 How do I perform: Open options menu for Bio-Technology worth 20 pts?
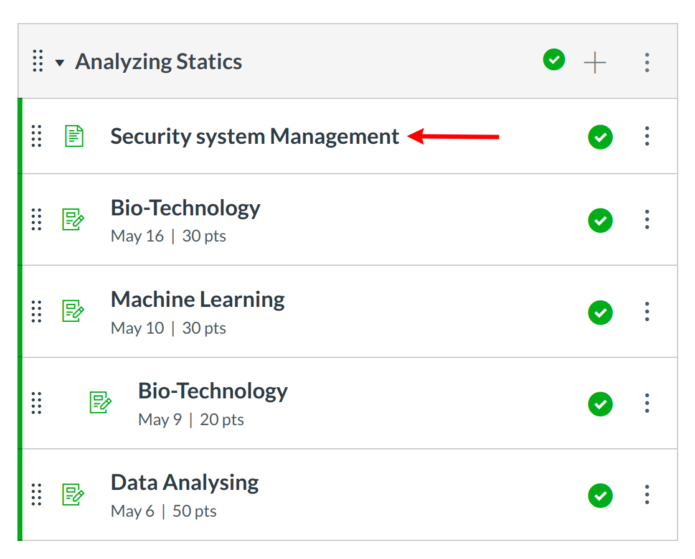(647, 403)
